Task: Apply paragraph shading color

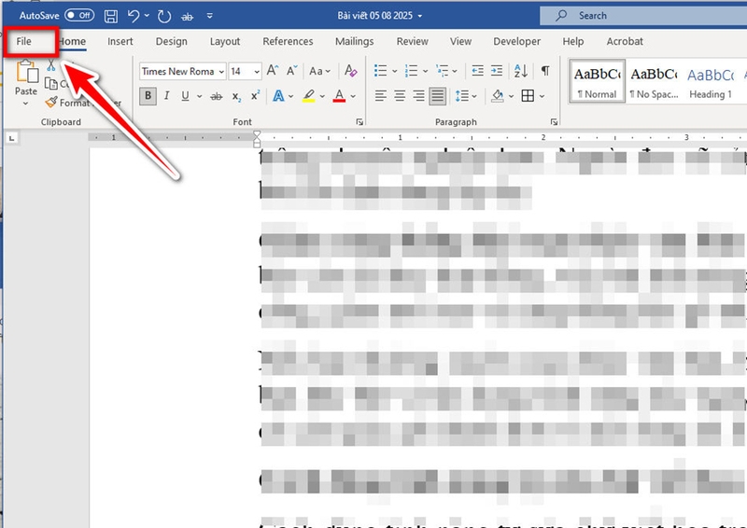Action: pos(498,96)
